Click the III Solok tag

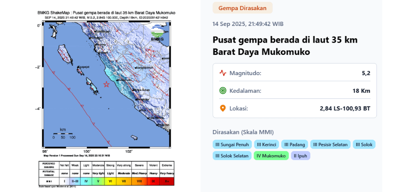(x=364, y=144)
